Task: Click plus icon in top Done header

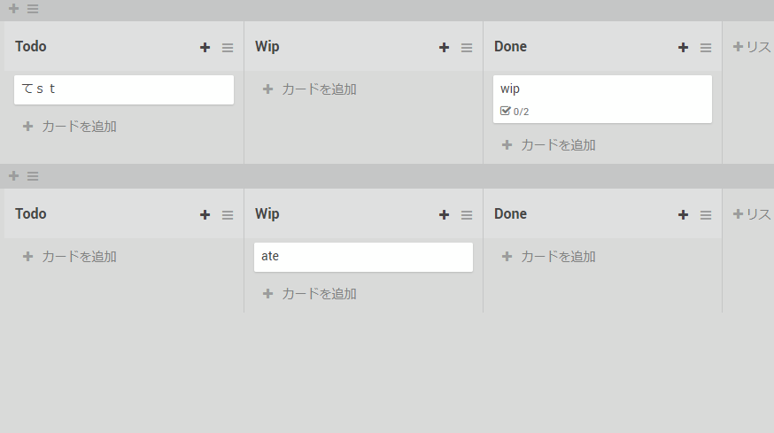Action: coord(683,48)
